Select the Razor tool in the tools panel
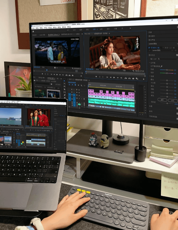This screenshot has width=178, height=230. [64, 89]
